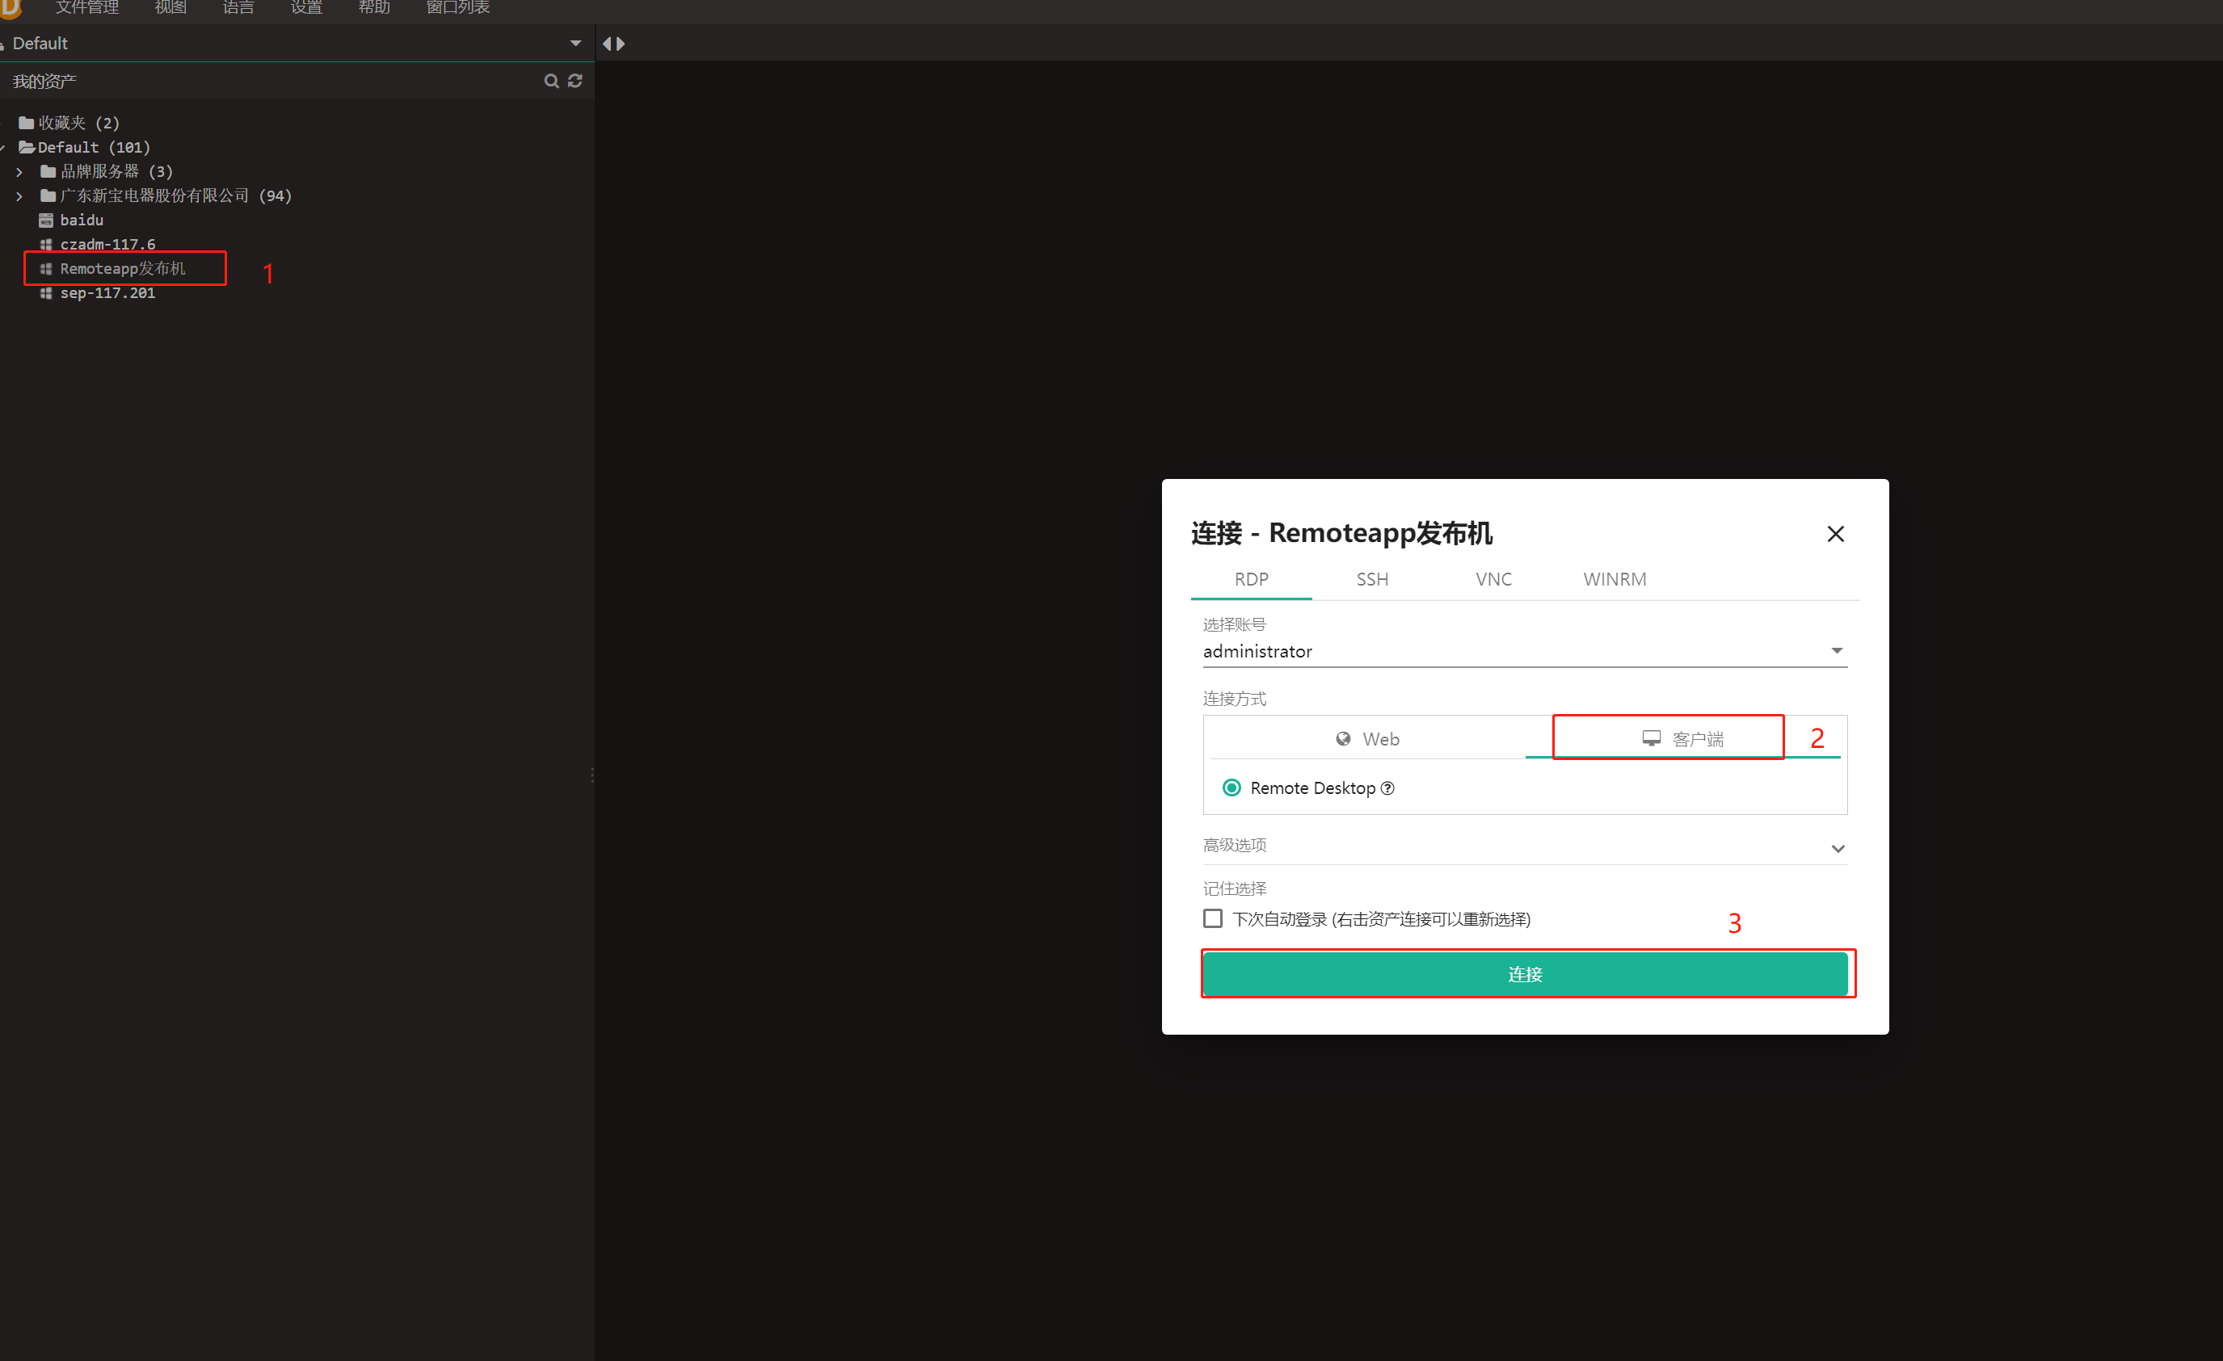This screenshot has height=1361, width=2223.
Task: Open the 收藏夹 folder icon
Action: click(26, 123)
